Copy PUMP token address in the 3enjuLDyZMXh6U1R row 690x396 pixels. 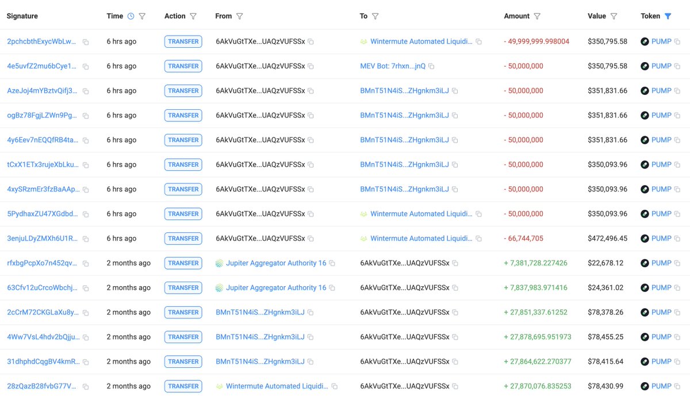(x=677, y=239)
